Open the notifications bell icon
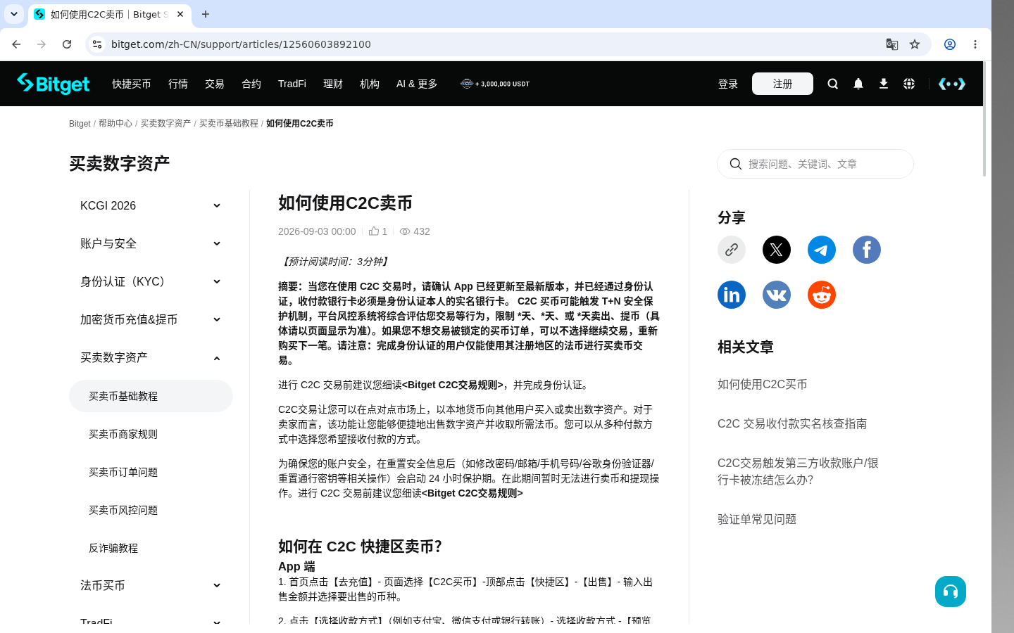 pos(858,84)
